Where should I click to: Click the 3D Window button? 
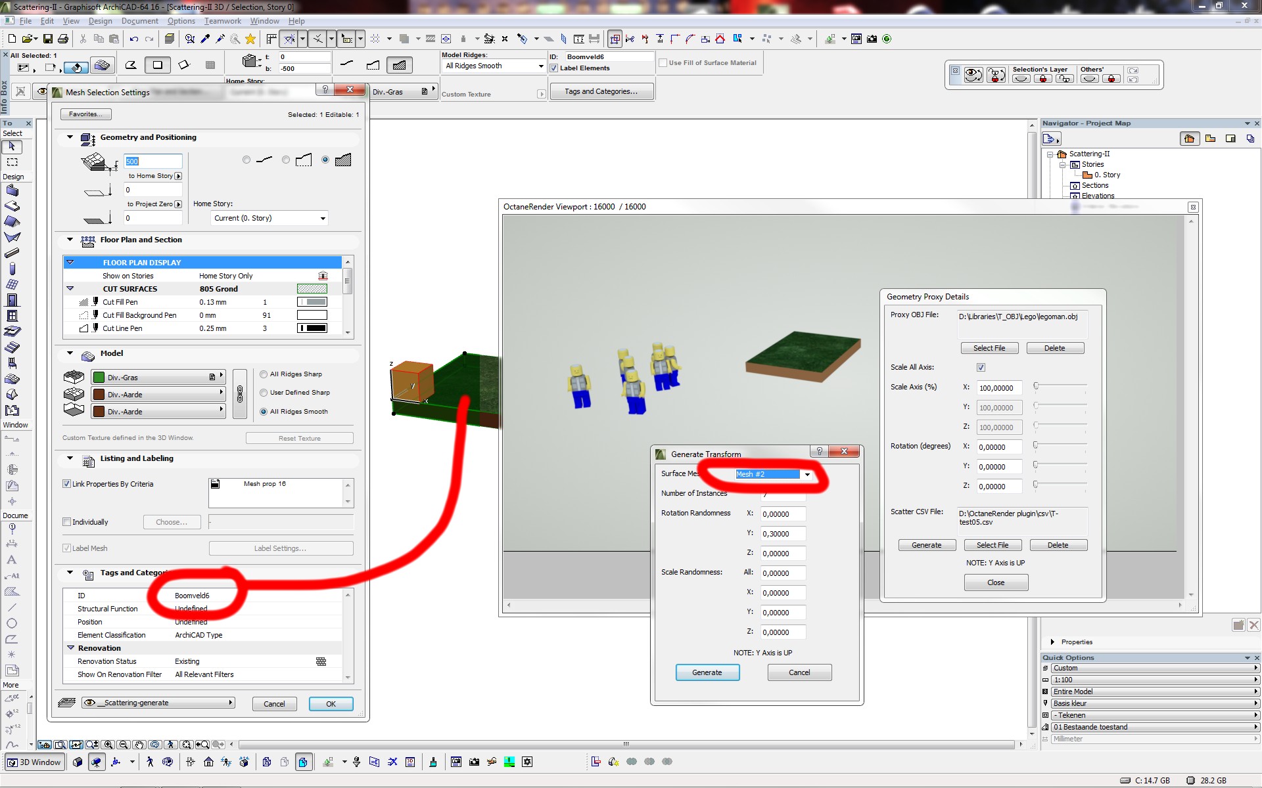[x=35, y=762]
